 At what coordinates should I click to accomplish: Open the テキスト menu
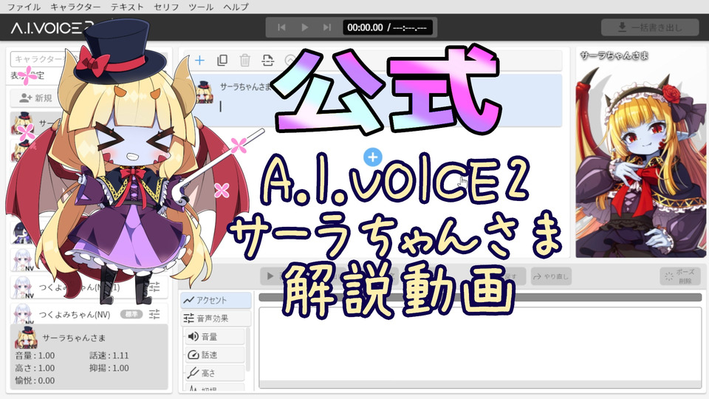(x=127, y=7)
